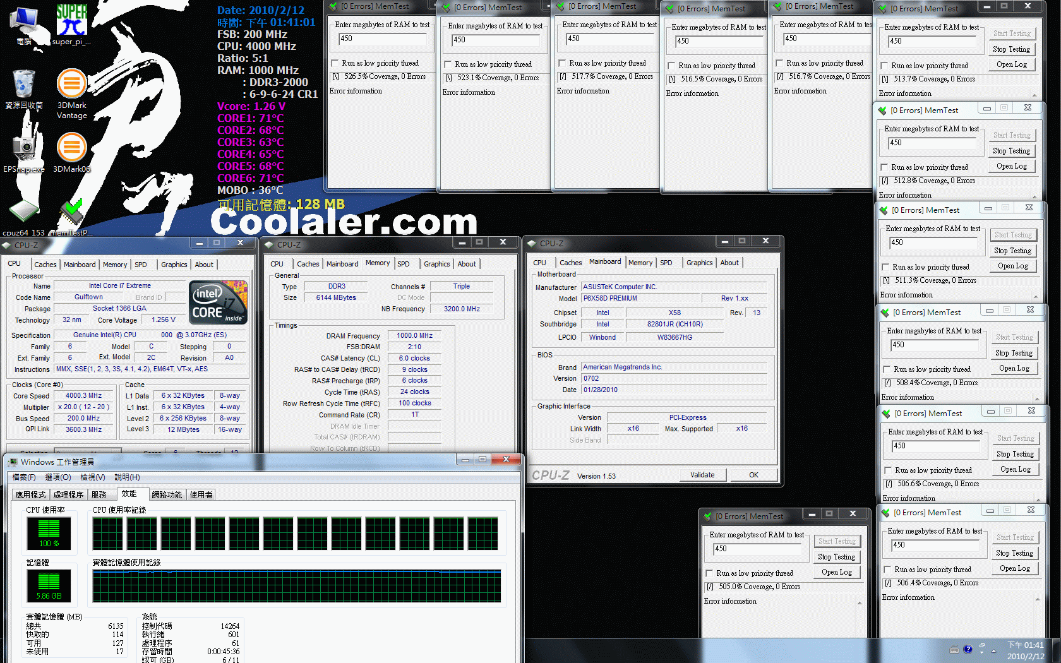Click the RAM megabytes field in 526.5% MemTest
The height and width of the screenshot is (663, 1061).
coord(383,40)
